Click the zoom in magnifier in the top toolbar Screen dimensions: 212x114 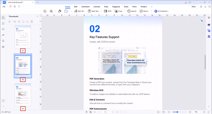(51, 11)
